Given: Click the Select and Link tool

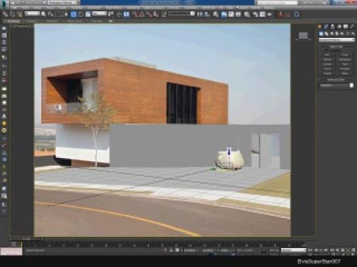Looking at the screenshot, I should [x=5, y=14].
